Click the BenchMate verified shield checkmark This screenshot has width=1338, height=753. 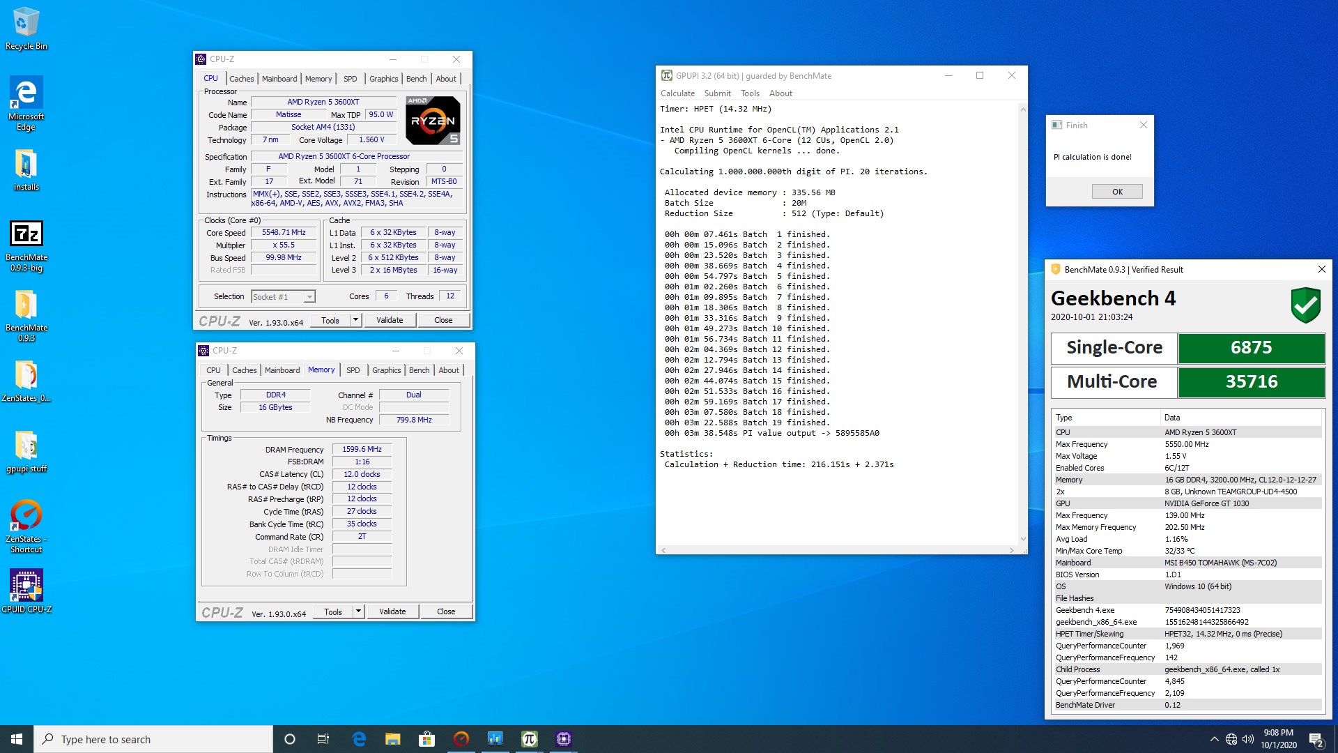coord(1305,305)
